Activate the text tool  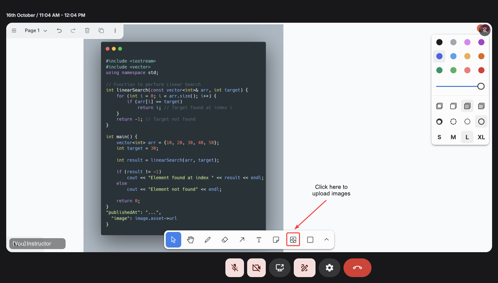259,240
